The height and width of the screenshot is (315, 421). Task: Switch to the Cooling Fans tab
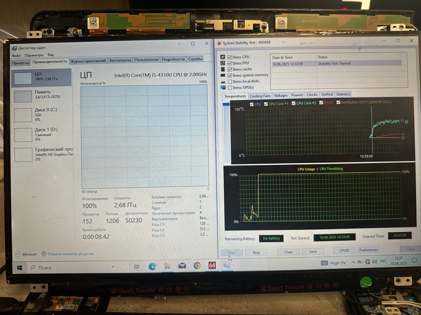(260, 96)
